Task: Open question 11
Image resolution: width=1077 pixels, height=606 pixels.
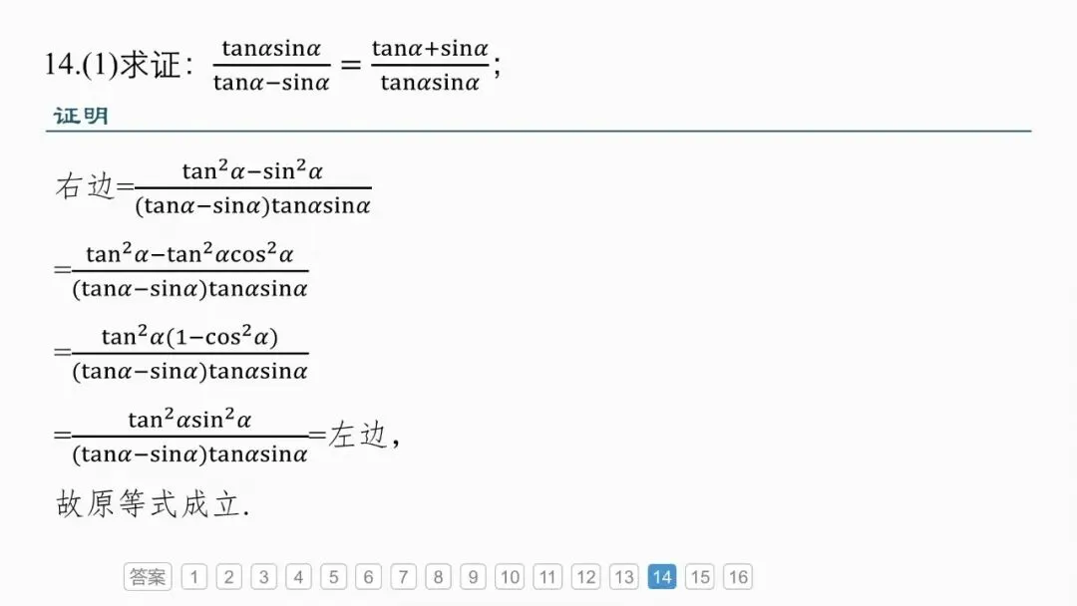Action: pos(547,576)
